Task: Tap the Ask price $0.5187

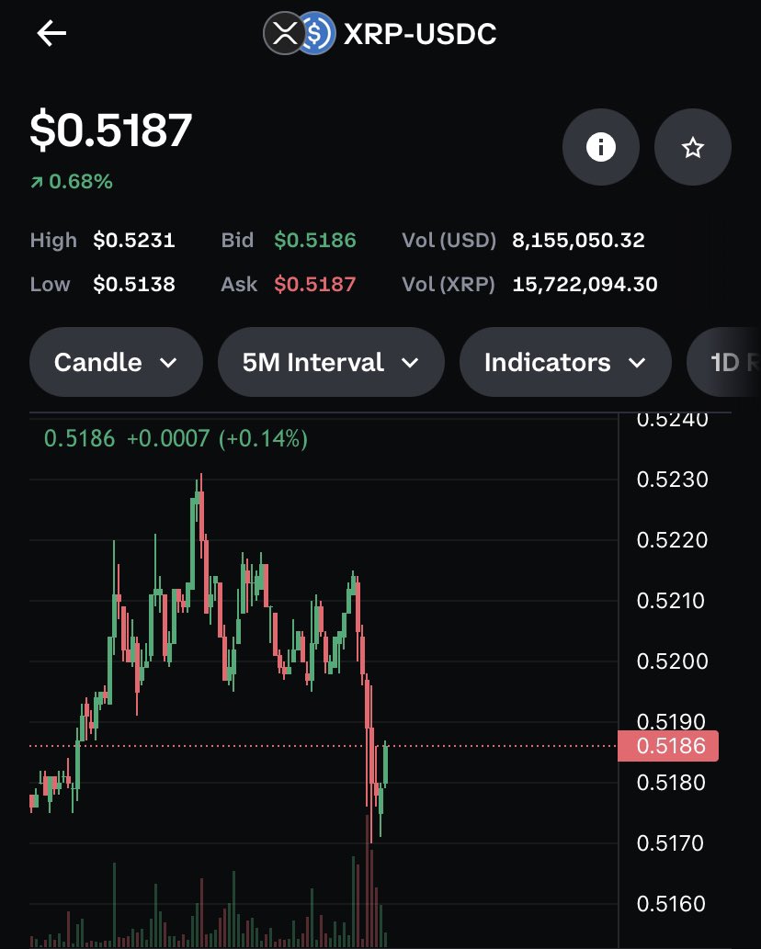Action: coord(315,284)
